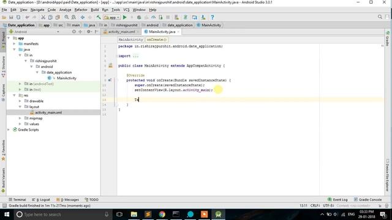392x220 pixels.
Task: Click the Undo arrow icon
Action: [27, 17]
